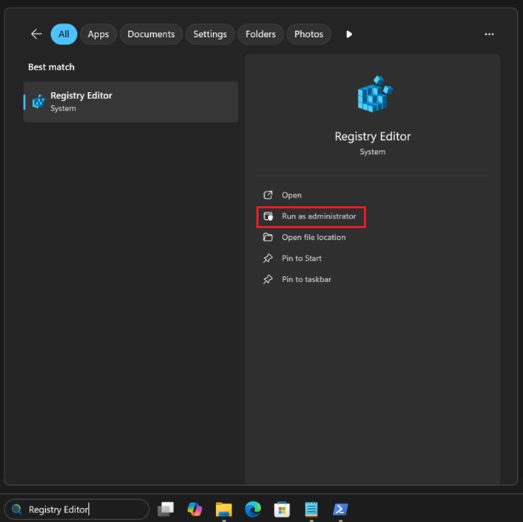Click the Best match heading
The image size is (523, 522).
(x=51, y=67)
